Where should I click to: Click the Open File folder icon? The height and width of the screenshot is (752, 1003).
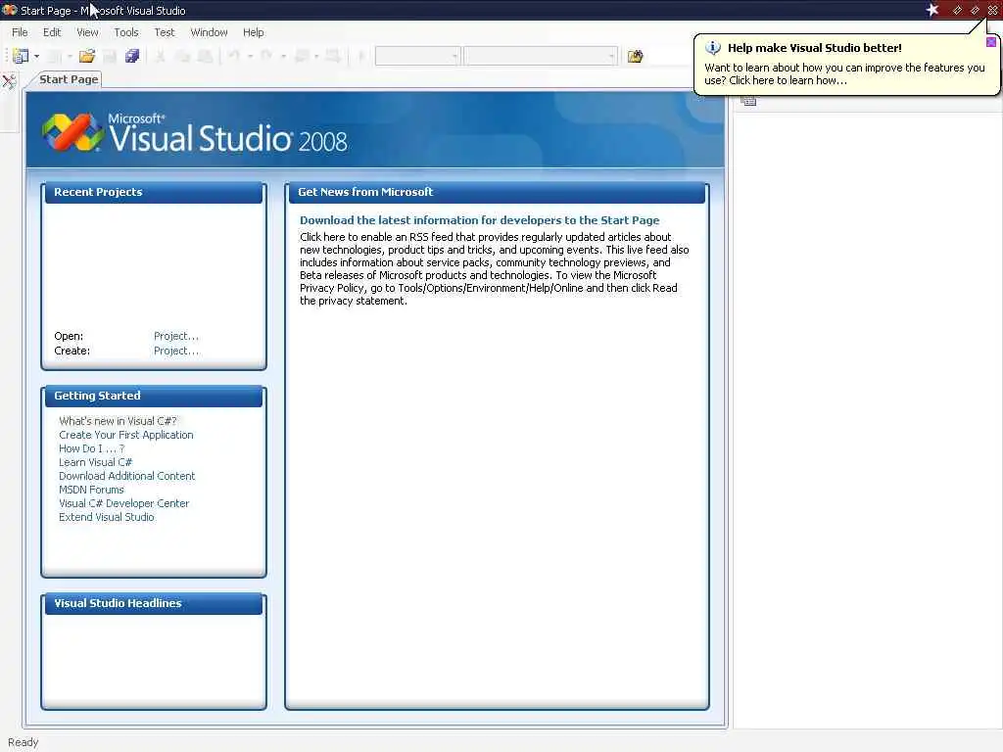tap(87, 56)
